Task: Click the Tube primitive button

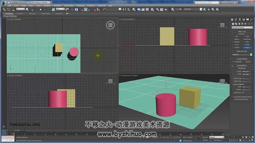Action: pos(247,42)
